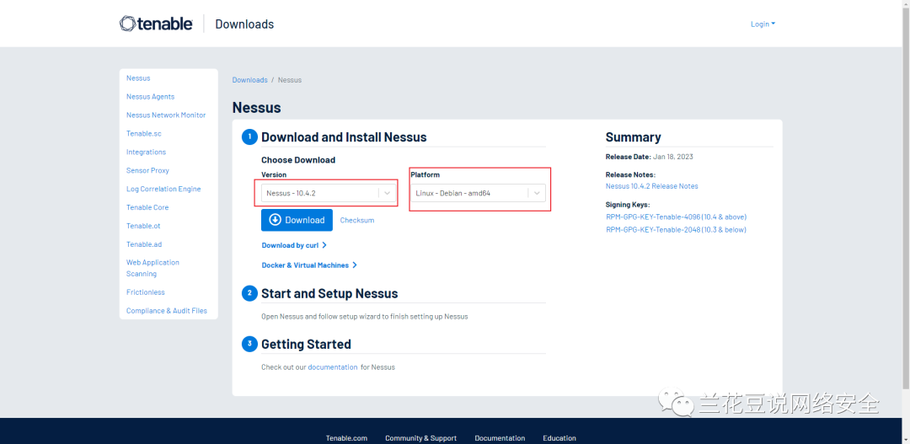Open the documentation link under Getting Started
910x444 pixels.
[x=332, y=367]
